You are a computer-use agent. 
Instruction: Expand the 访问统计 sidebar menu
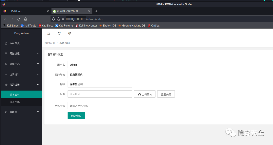[21, 75]
